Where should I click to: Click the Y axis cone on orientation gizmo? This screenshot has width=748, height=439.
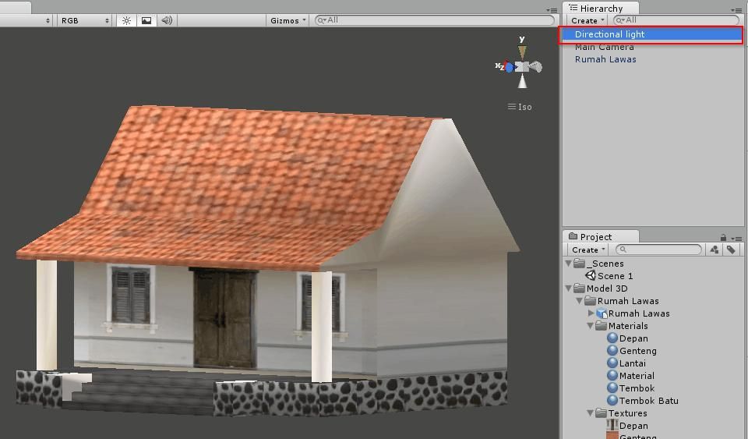tap(522, 51)
